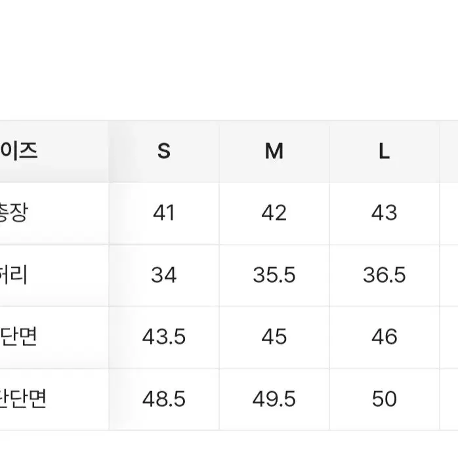Click the waist value 34
Image resolution: width=458 pixels, height=458 pixels.
pos(164,275)
